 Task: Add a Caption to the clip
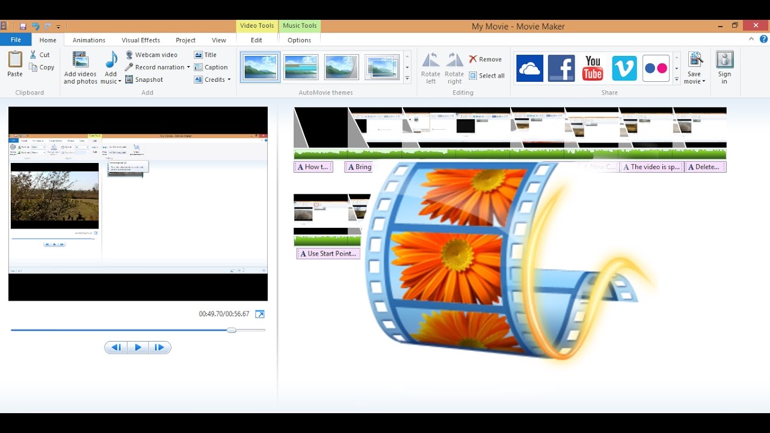[x=211, y=67]
